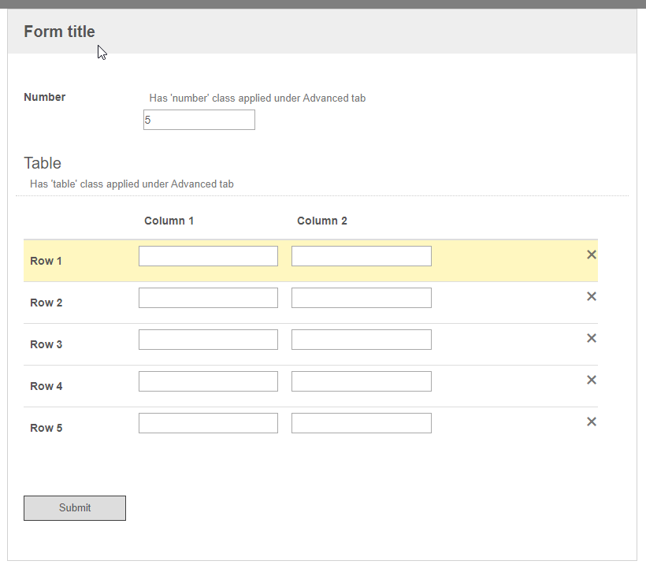The image size is (646, 572).
Task: Focus Row 4 Column 1 input
Action: tap(208, 381)
